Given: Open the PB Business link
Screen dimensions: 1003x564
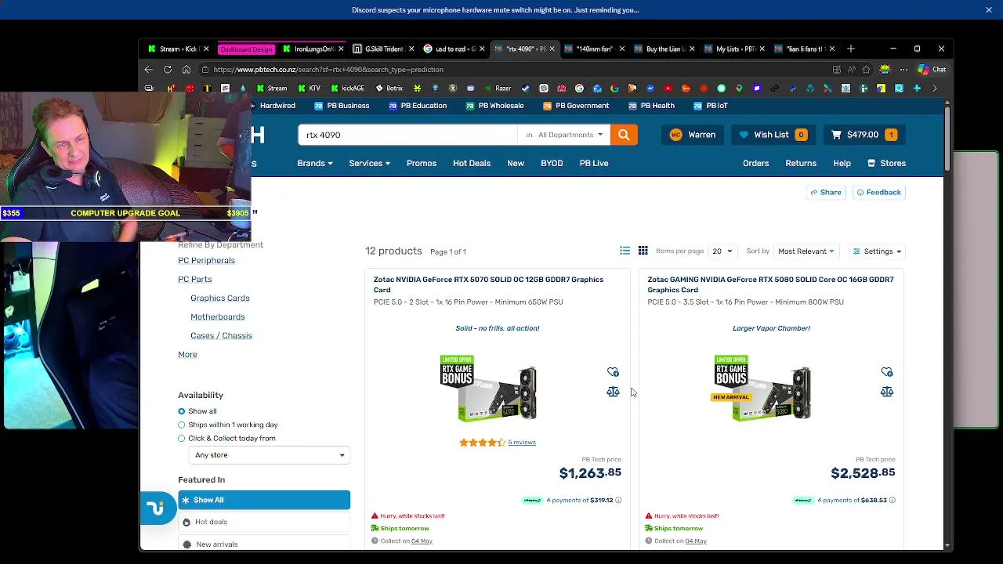Looking at the screenshot, I should click(x=342, y=106).
